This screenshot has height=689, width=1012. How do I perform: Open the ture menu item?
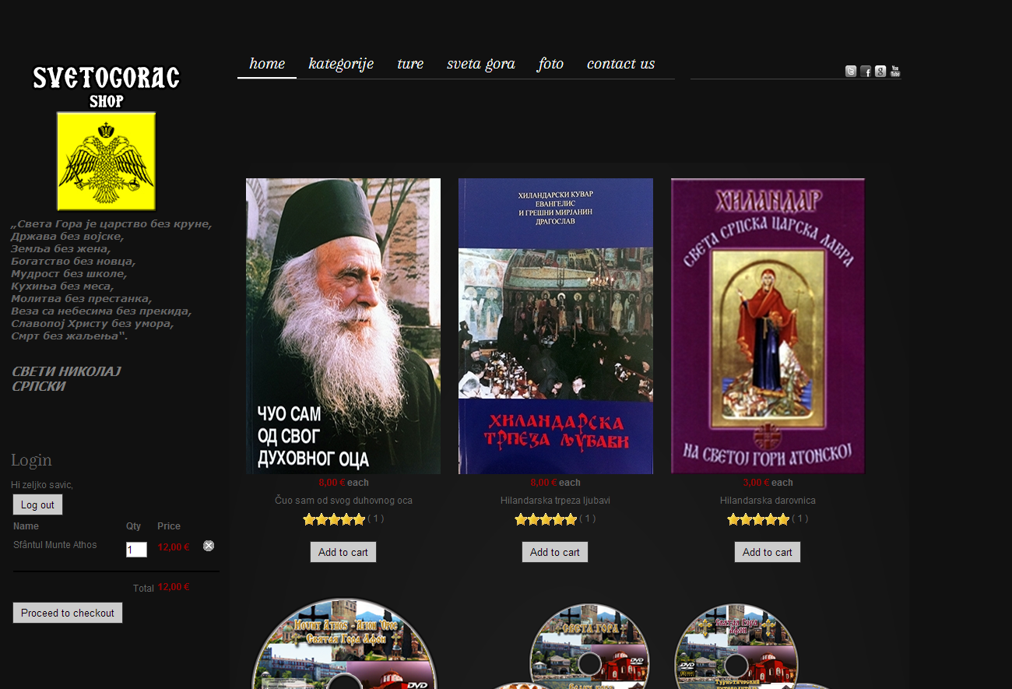click(x=410, y=64)
